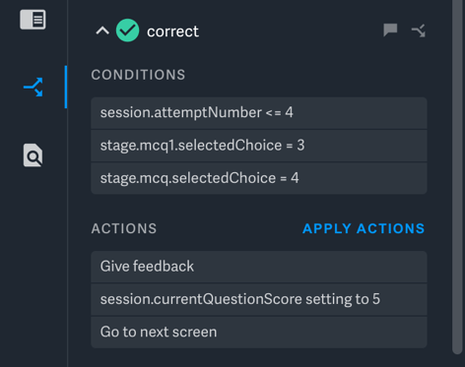Open the document search sidebar icon
The image size is (465, 367).
pos(33,155)
